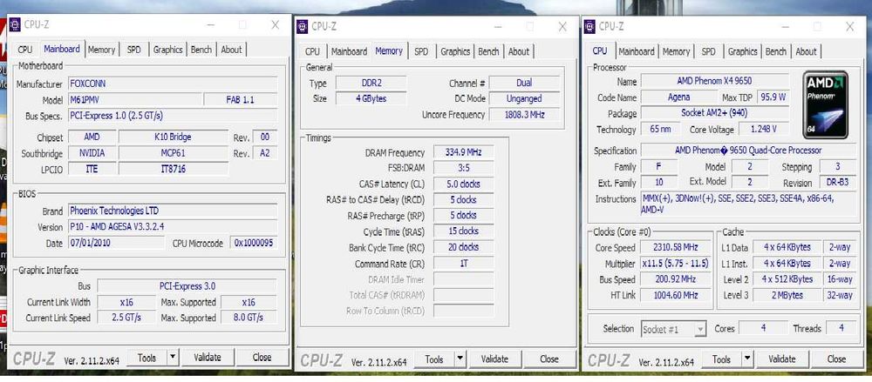Viewport: 872px width, 382px height.
Task: Click Tools button in the CPU window
Action: coord(721,359)
